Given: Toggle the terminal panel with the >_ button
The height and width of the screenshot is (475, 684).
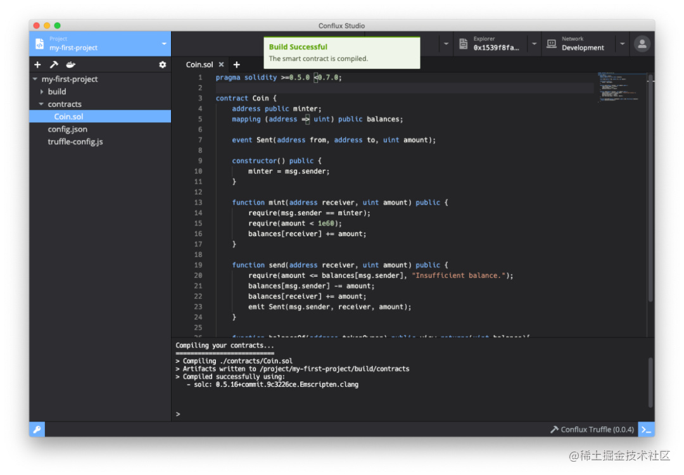Looking at the screenshot, I should [647, 429].
